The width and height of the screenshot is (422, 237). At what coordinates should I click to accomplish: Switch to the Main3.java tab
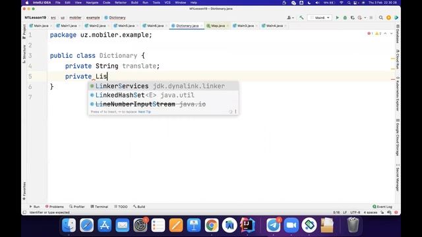[245, 26]
